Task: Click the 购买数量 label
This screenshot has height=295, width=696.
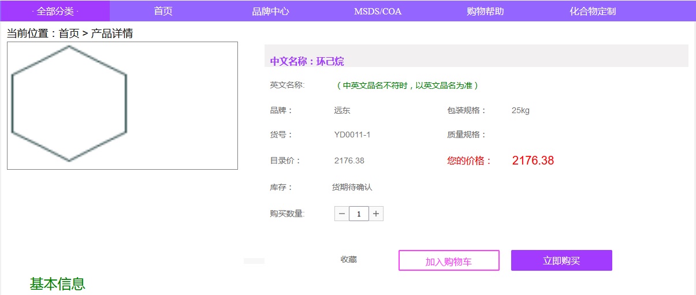Action: pyautogui.click(x=287, y=214)
